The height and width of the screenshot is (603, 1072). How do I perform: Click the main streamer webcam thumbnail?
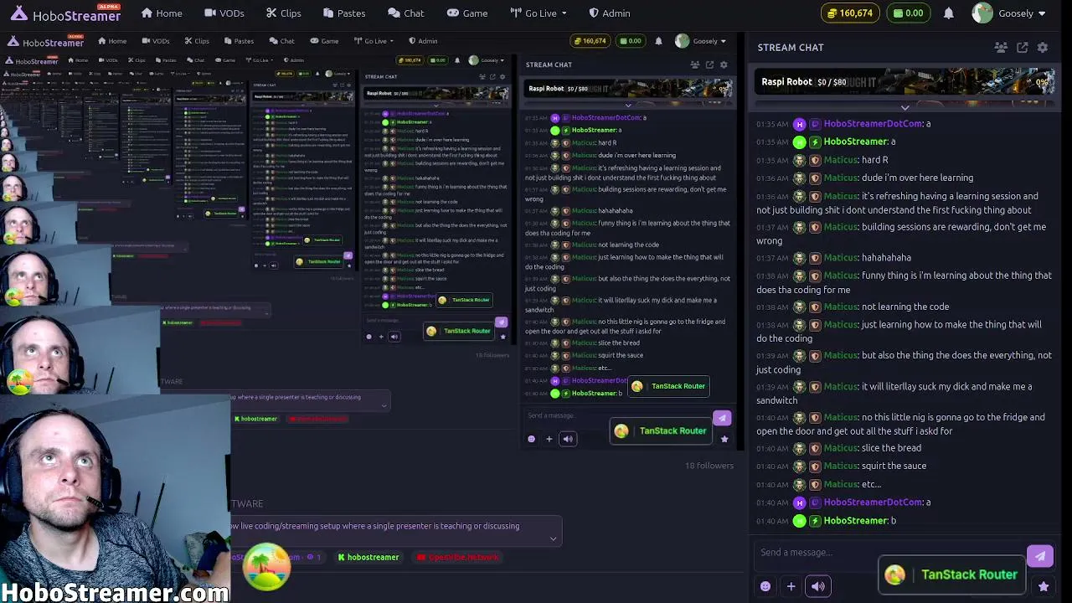click(x=115, y=498)
